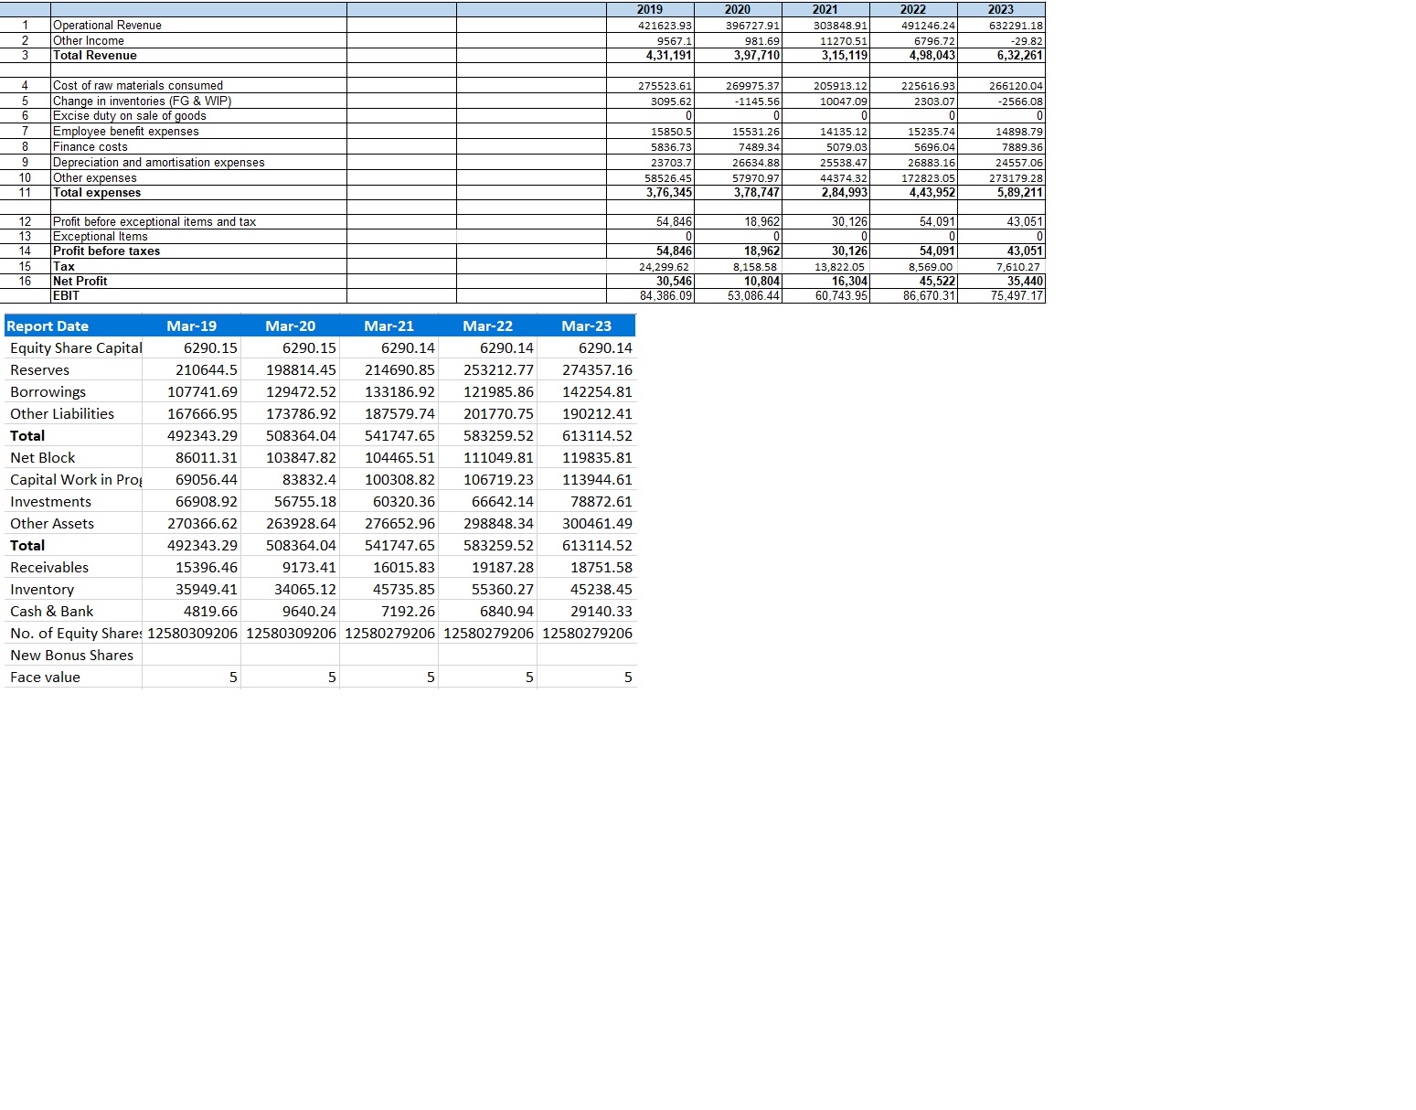Select the Mar-19 column header
Image resolution: width=1416 pixels, height=1110 pixels.
click(192, 326)
